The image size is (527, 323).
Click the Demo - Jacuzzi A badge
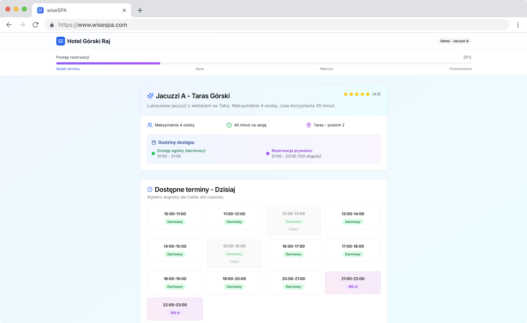click(455, 41)
